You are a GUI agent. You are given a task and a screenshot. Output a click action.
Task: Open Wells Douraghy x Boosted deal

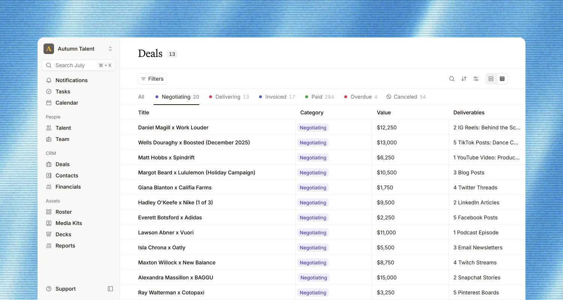click(x=194, y=142)
